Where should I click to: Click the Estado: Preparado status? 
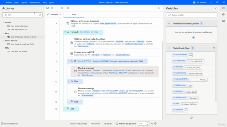tap(10, 123)
